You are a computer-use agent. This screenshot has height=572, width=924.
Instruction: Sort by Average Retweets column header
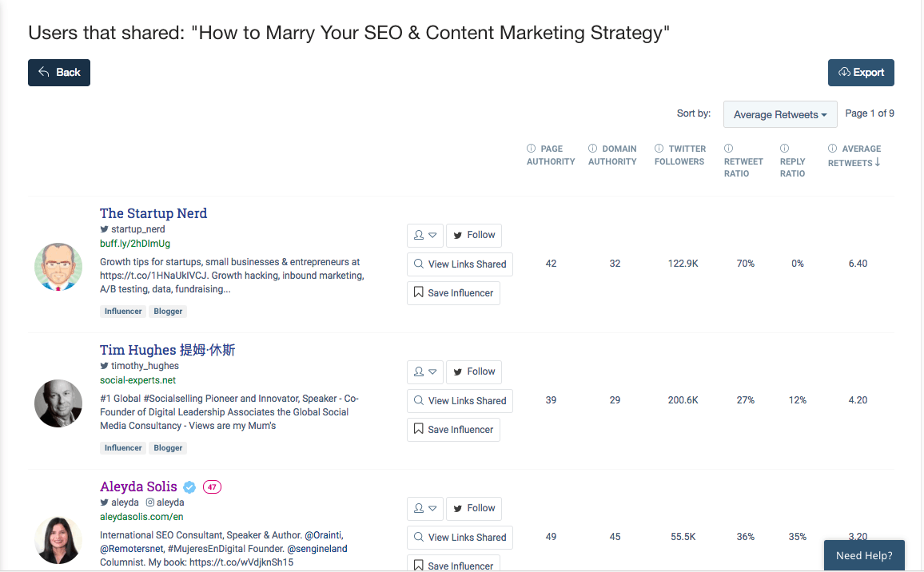[854, 156]
